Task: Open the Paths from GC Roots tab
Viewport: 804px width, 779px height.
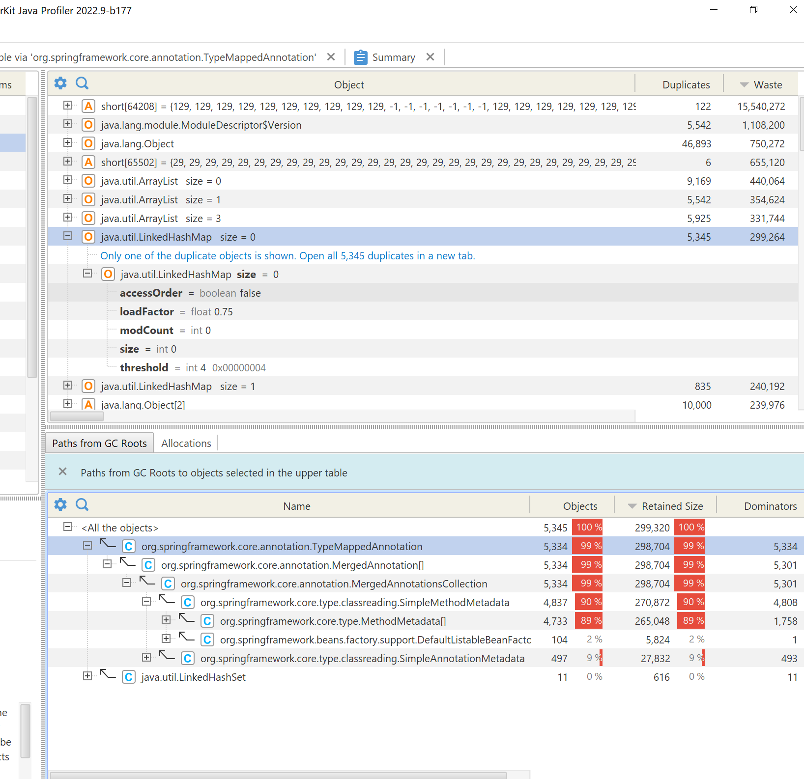Action: [100, 443]
